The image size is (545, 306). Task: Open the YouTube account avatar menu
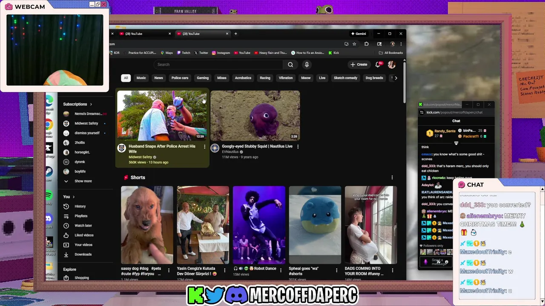391,65
